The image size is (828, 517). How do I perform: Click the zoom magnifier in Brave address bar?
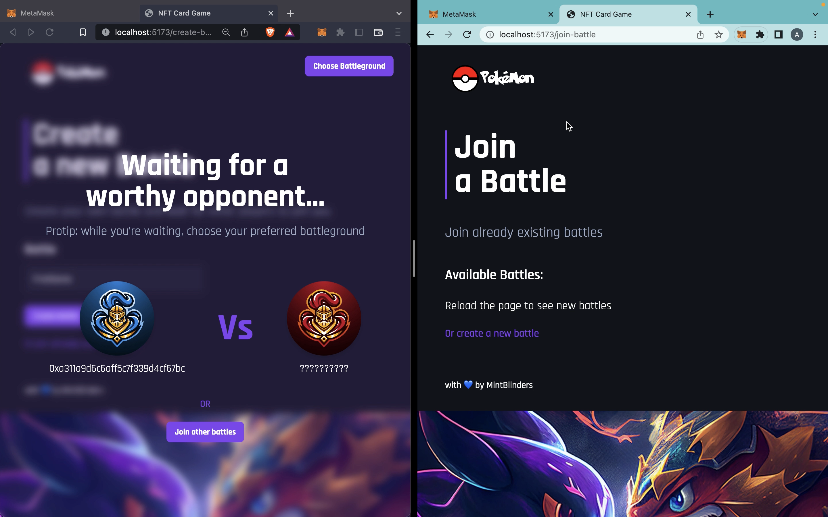tap(226, 32)
